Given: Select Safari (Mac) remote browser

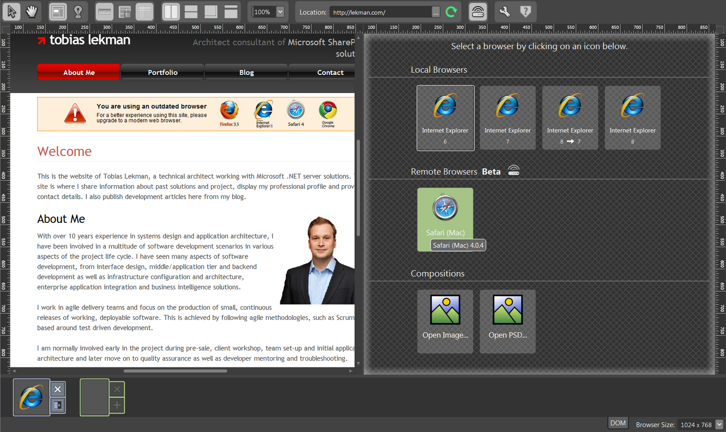Looking at the screenshot, I should coord(445,220).
